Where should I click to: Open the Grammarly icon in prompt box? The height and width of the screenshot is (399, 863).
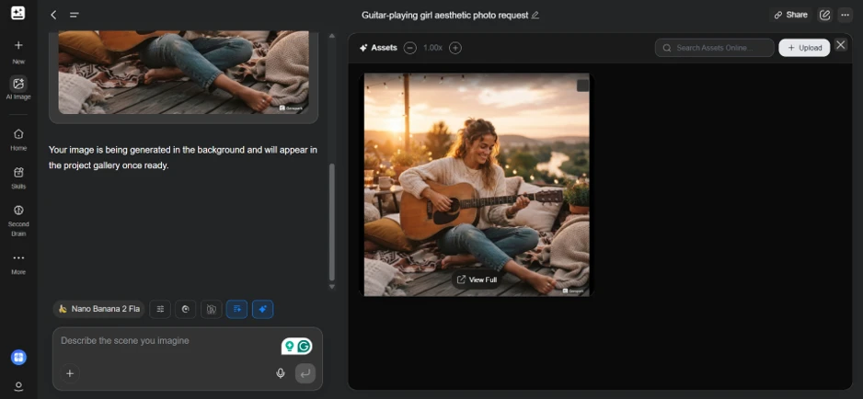pos(304,347)
